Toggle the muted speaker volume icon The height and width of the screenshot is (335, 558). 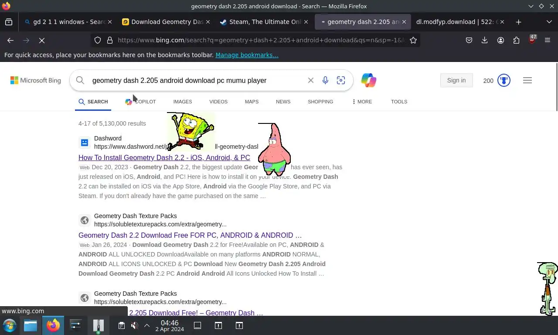[135, 325]
